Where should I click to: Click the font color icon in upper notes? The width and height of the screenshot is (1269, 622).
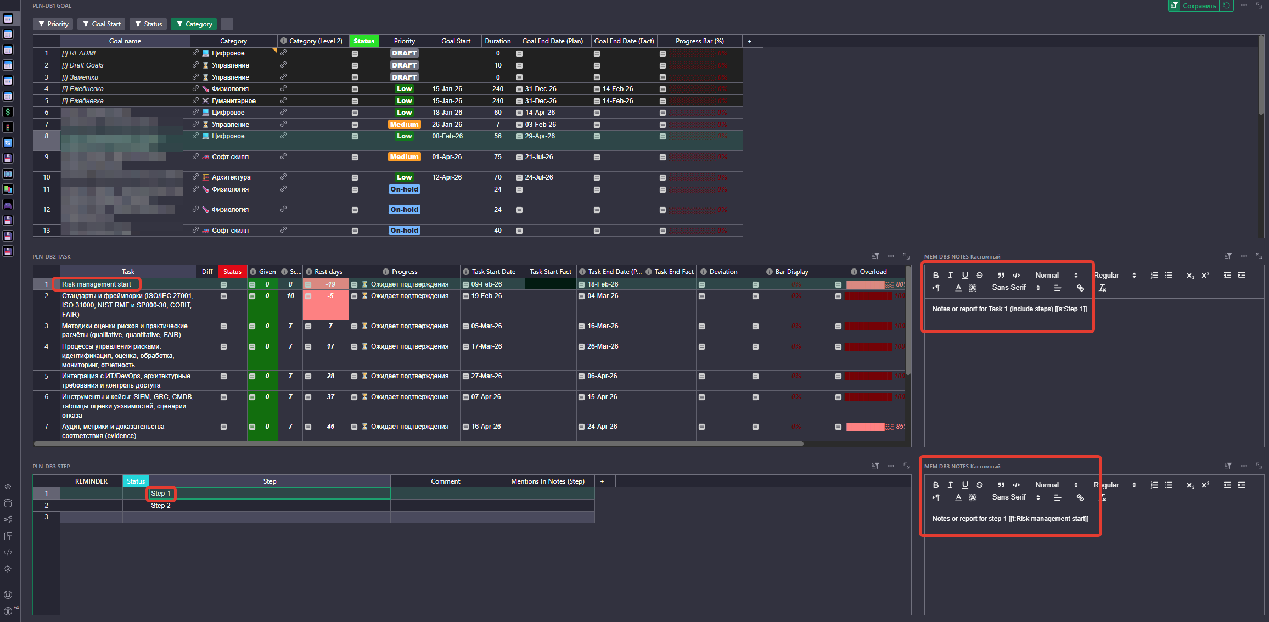pyautogui.click(x=958, y=288)
